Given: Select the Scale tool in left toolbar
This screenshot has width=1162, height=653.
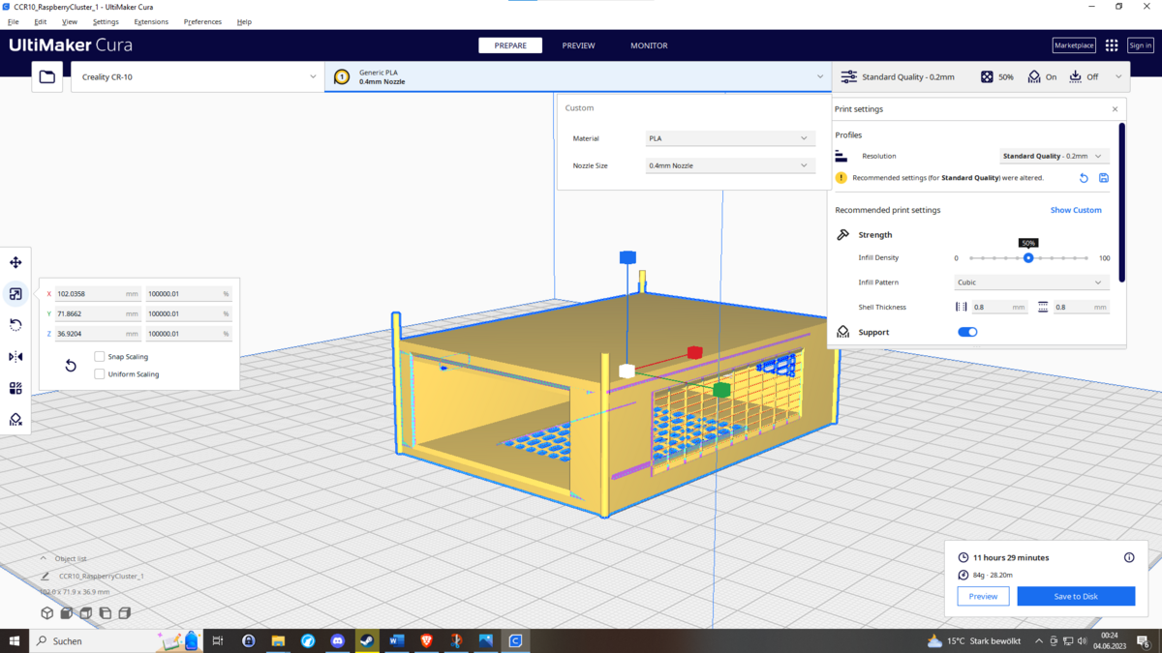Looking at the screenshot, I should 15,294.
